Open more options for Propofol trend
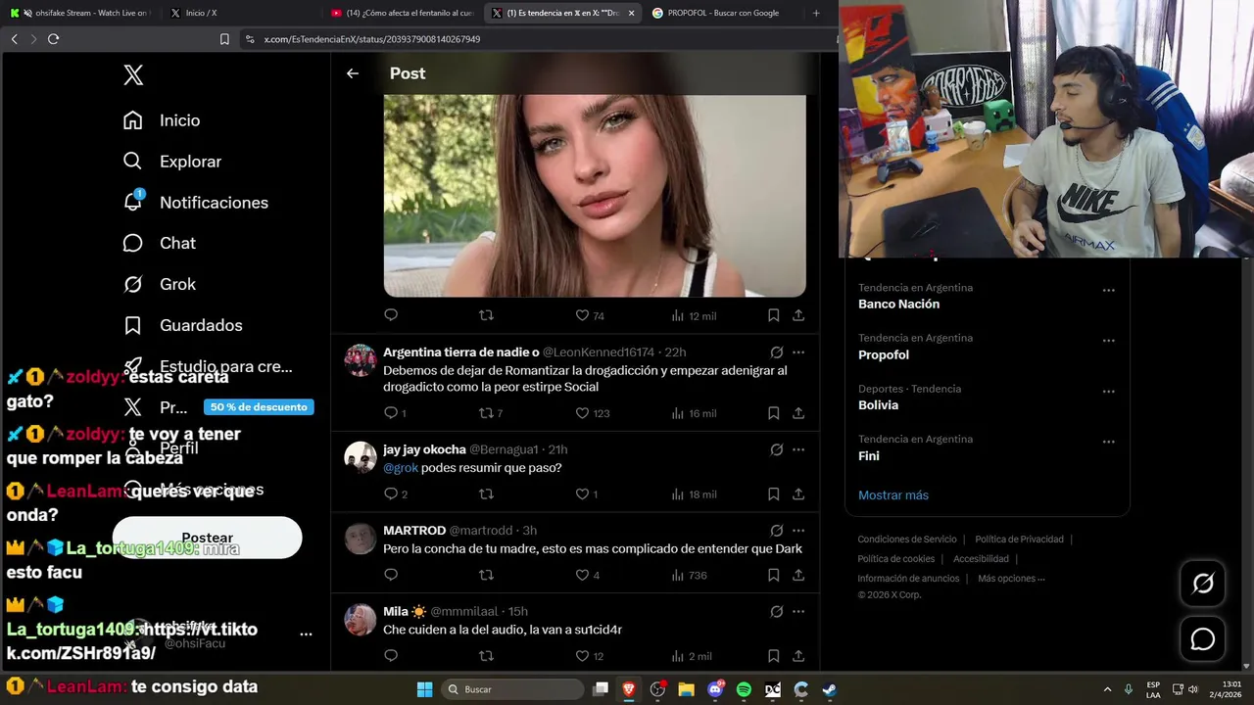 1108,341
